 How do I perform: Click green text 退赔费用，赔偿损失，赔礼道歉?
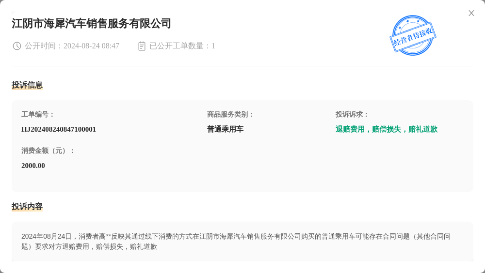387,129
